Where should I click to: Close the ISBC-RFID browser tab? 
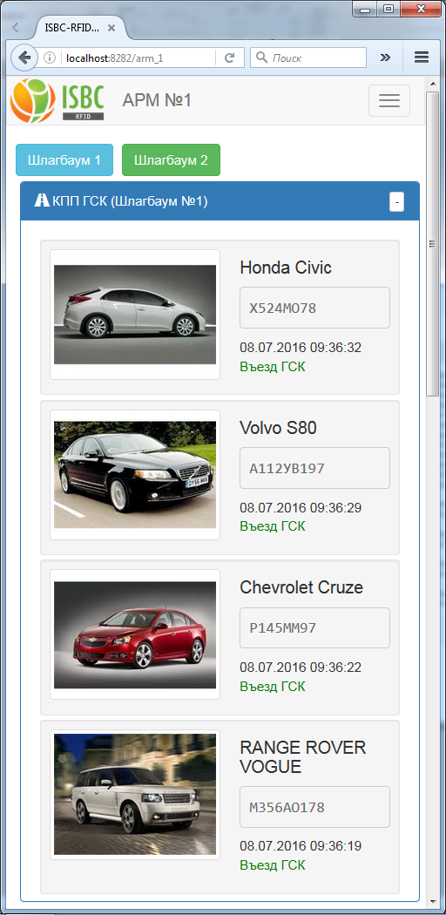click(x=111, y=27)
